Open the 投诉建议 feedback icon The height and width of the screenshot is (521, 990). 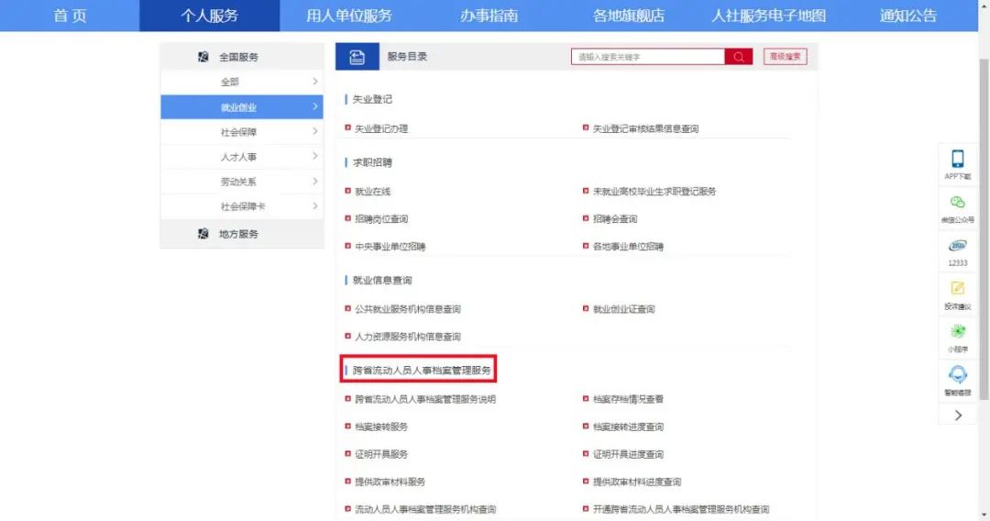click(957, 289)
